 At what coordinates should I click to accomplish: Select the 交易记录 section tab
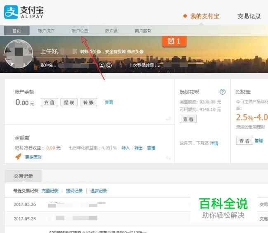(24, 176)
